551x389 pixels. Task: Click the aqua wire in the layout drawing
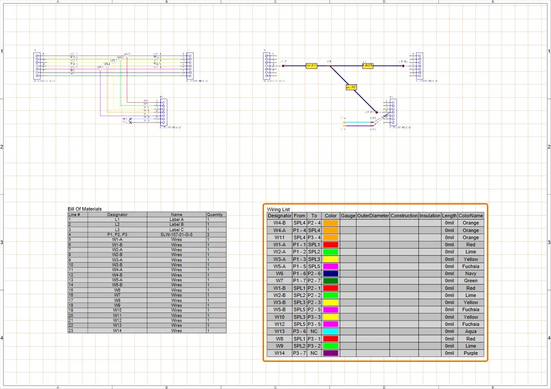click(x=358, y=122)
